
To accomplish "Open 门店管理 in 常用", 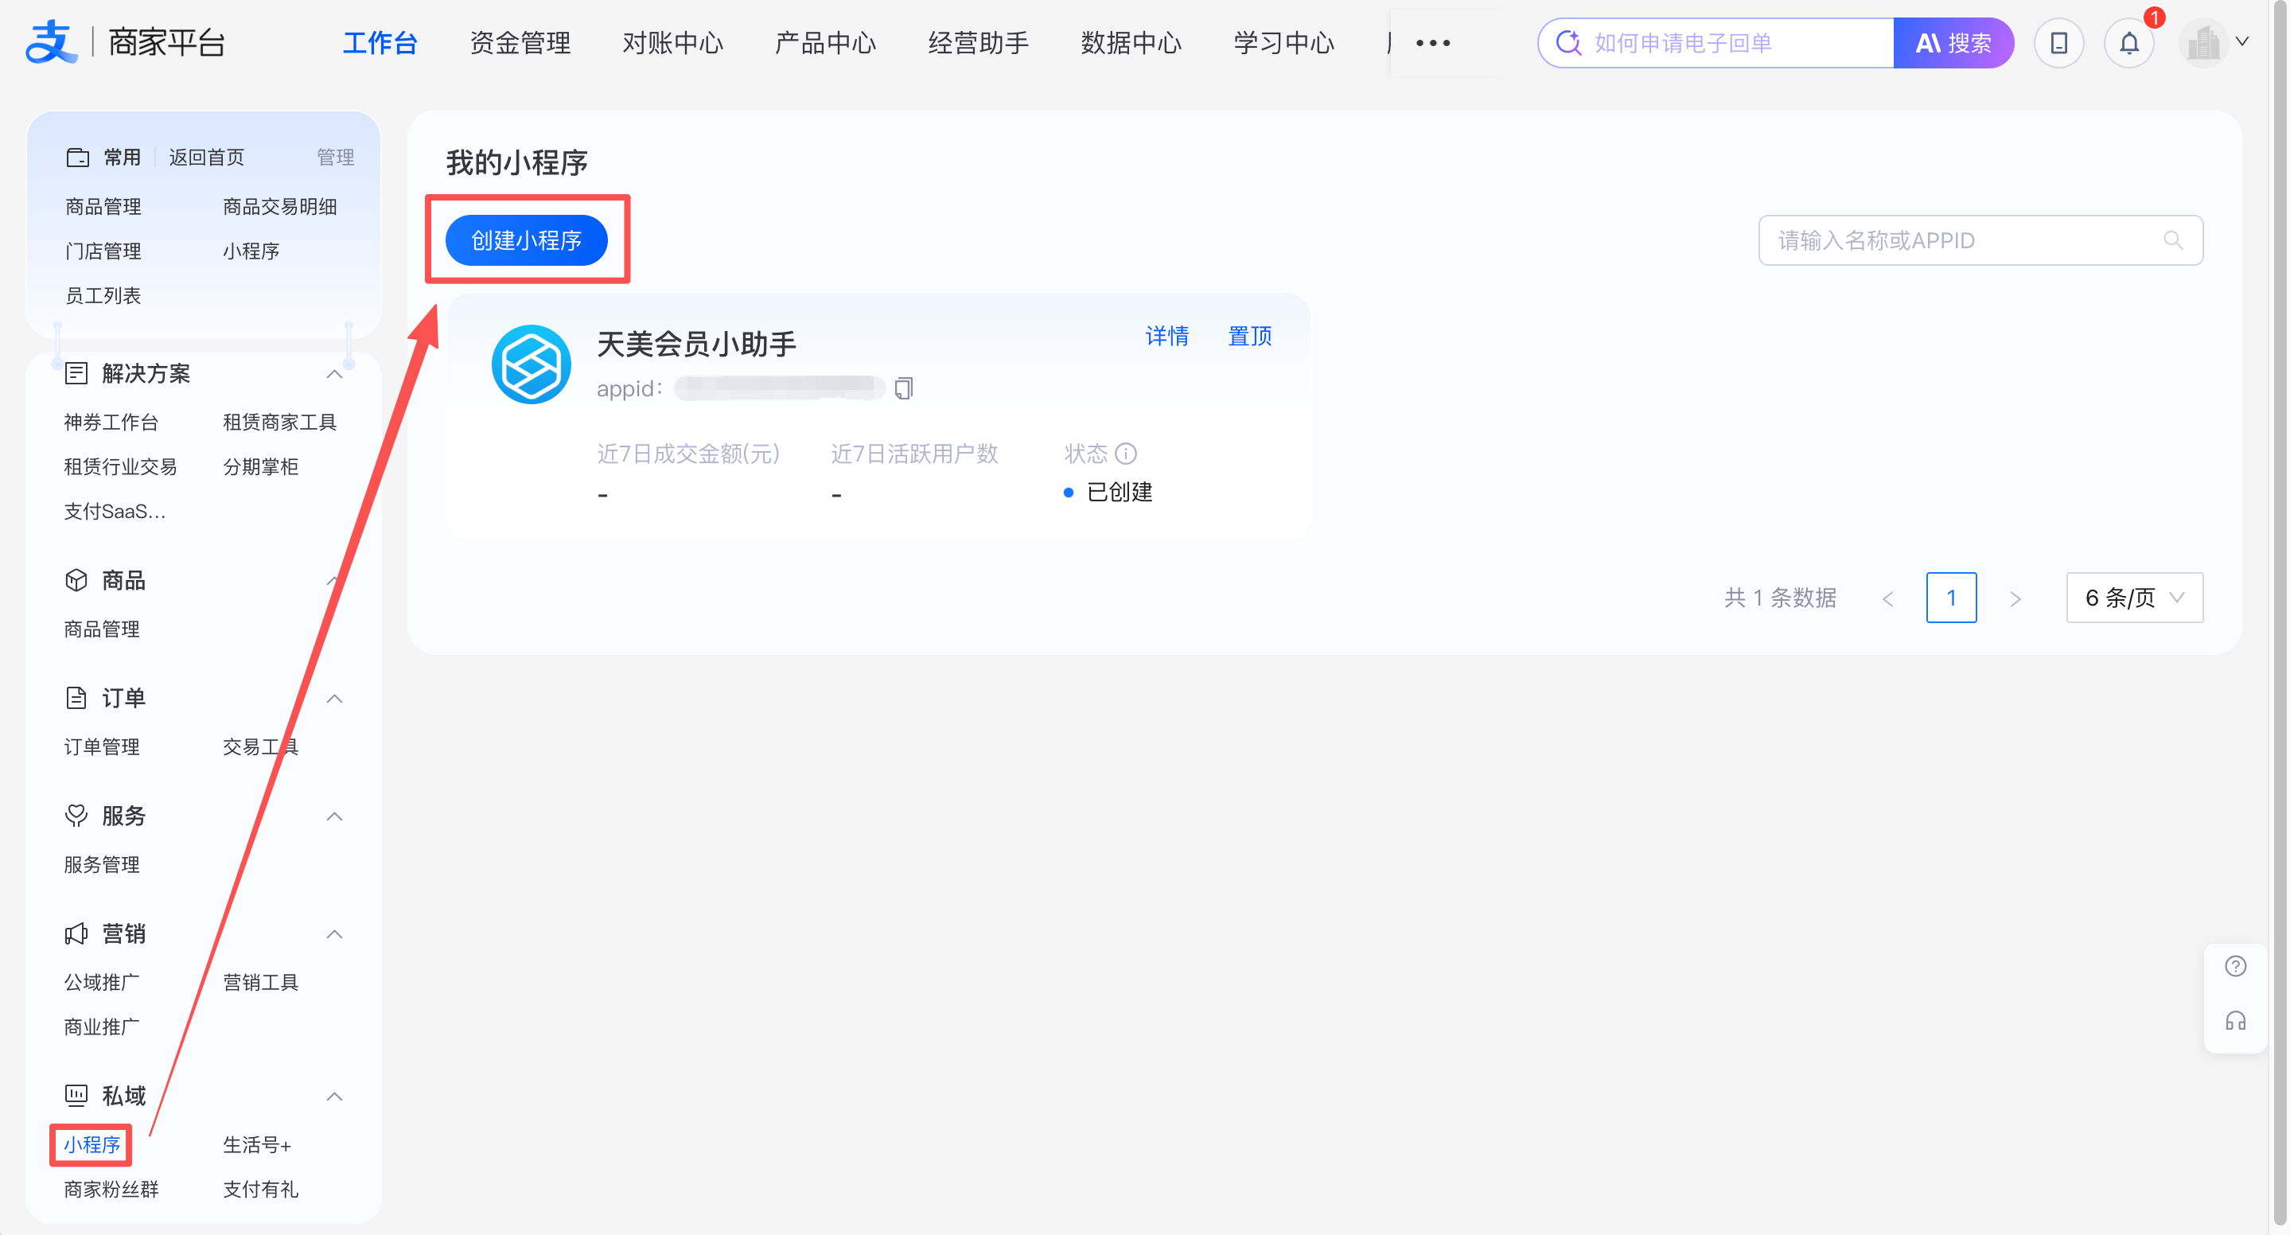I will click(103, 251).
